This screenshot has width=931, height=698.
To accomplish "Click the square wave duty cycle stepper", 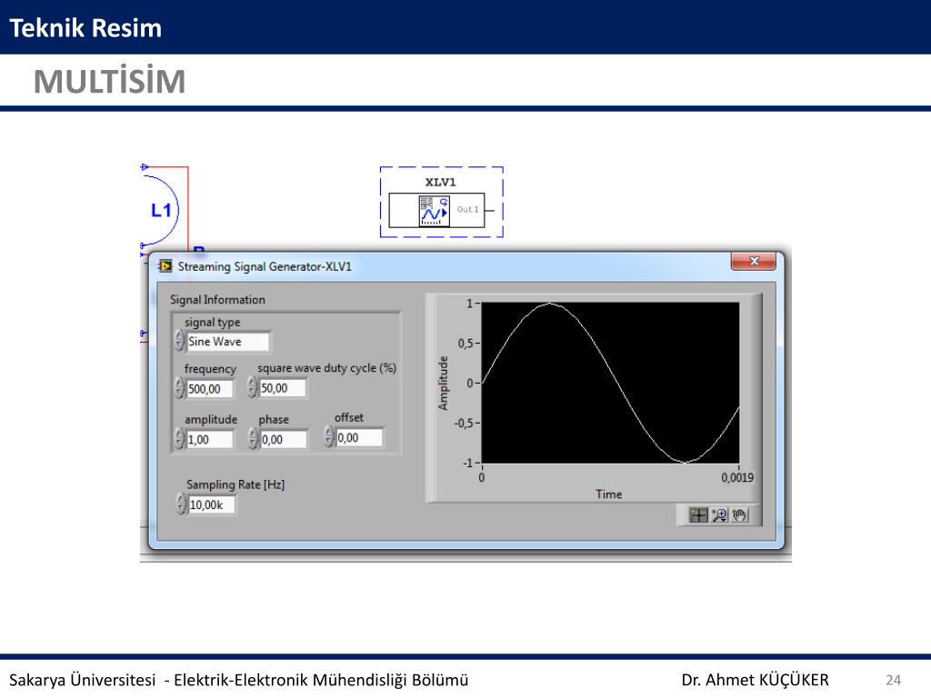I will [253, 387].
